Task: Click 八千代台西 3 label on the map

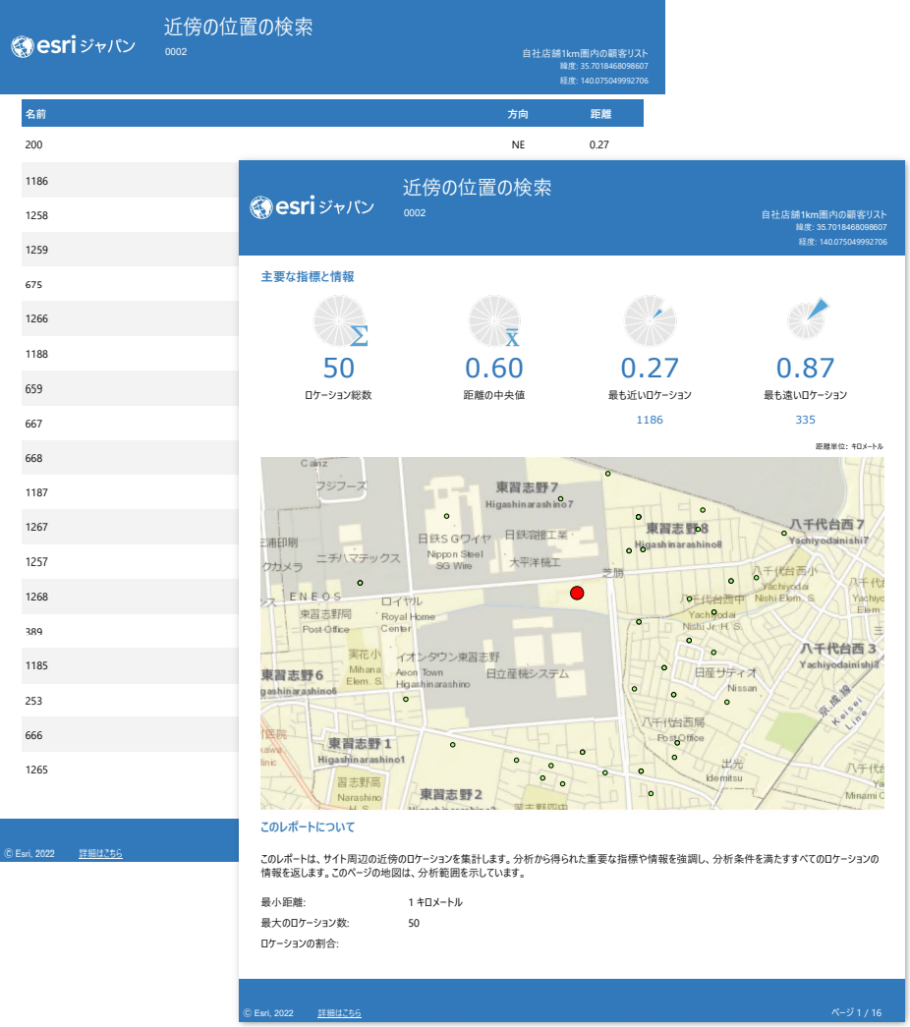Action: [x=838, y=649]
